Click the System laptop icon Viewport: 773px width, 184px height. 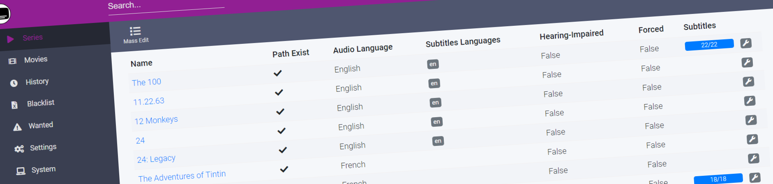pyautogui.click(x=21, y=171)
